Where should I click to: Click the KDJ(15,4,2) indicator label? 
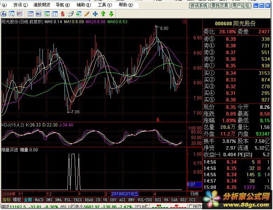coord(13,125)
